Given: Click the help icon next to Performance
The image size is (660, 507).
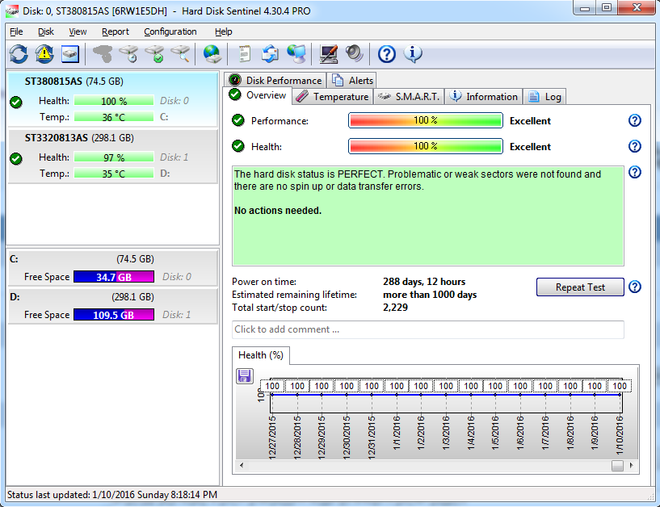Looking at the screenshot, I should 635,120.
